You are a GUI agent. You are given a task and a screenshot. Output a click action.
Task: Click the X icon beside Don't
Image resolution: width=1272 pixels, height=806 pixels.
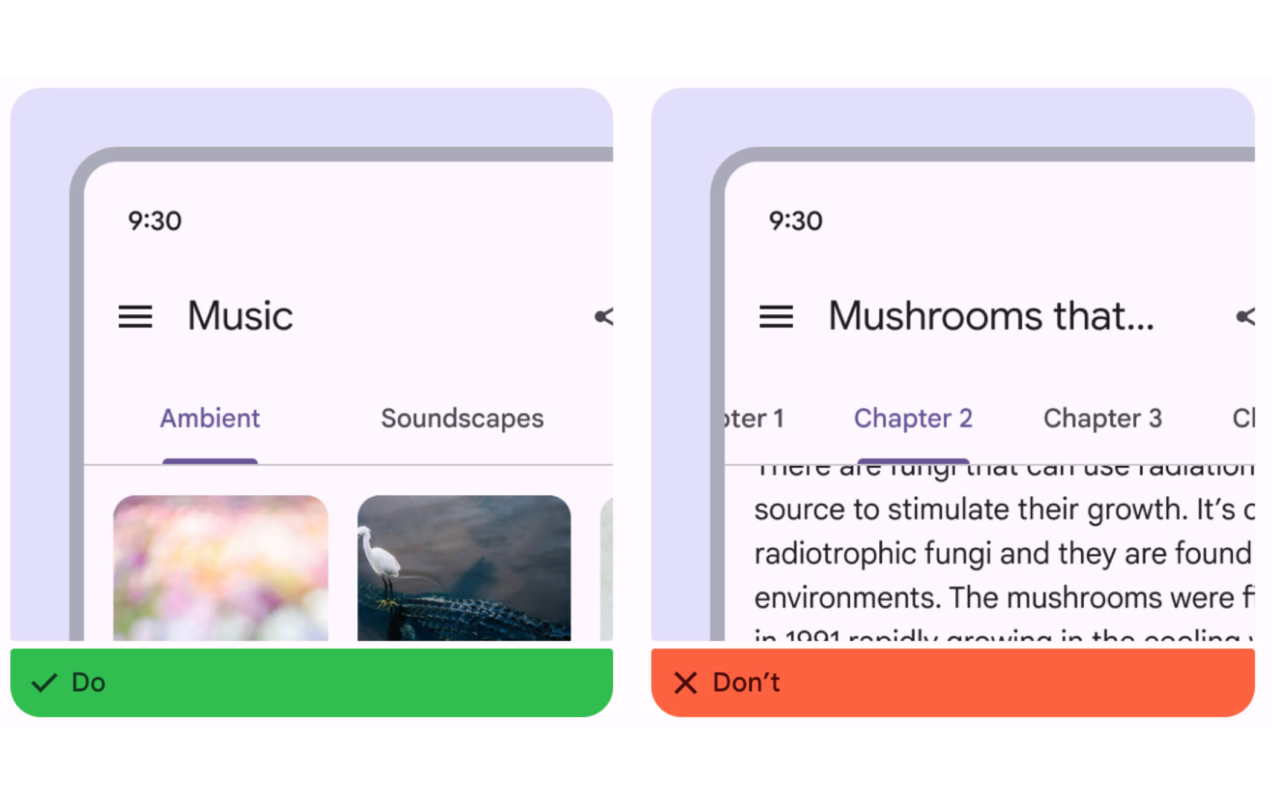(x=685, y=683)
